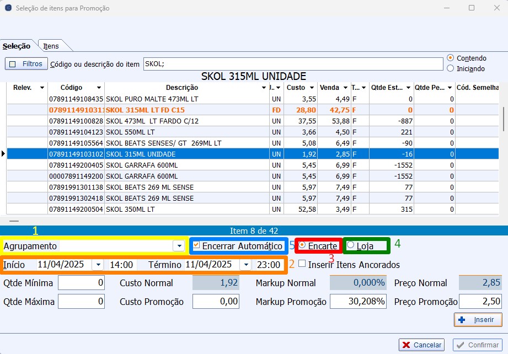Click the Filtros button
The image size is (508, 354).
click(26, 64)
